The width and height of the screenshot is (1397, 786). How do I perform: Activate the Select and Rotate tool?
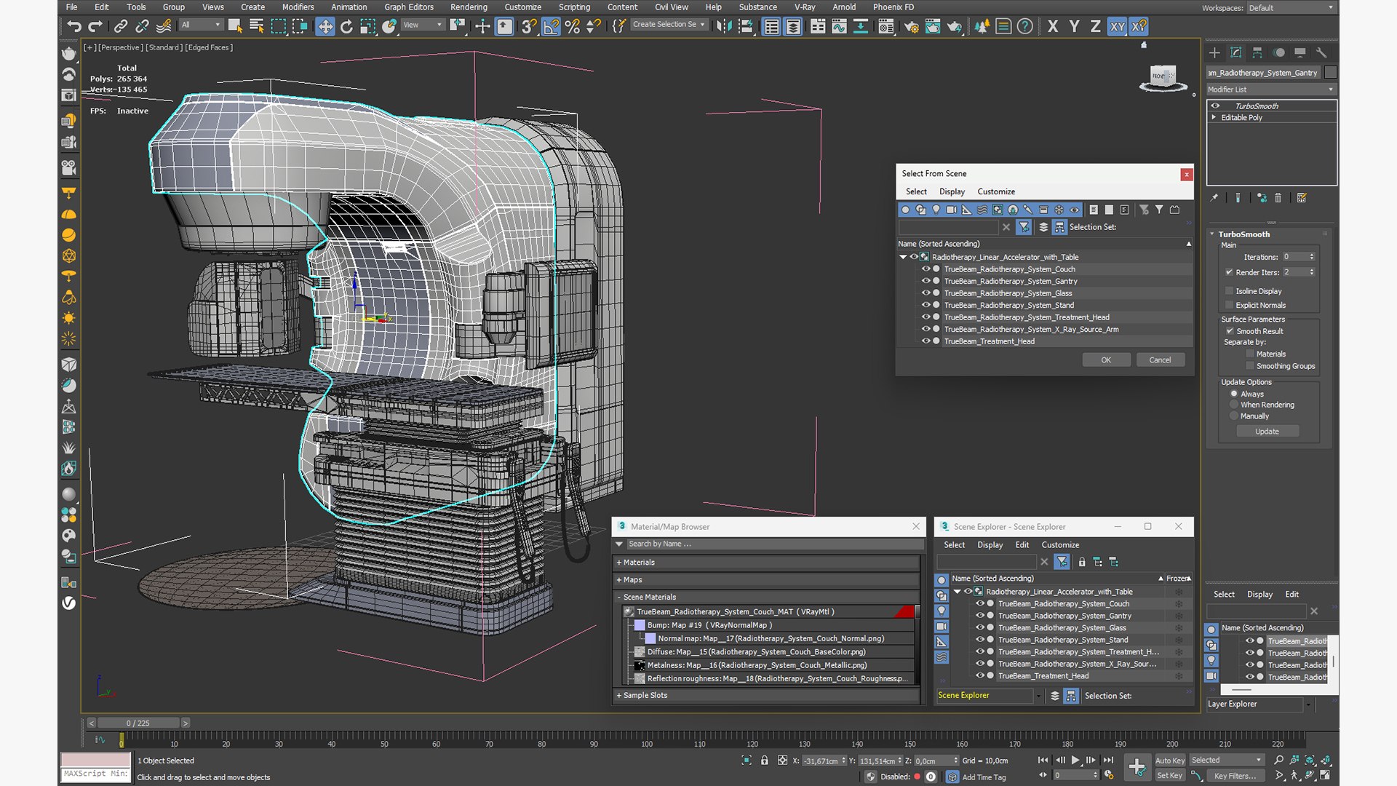[x=346, y=26]
